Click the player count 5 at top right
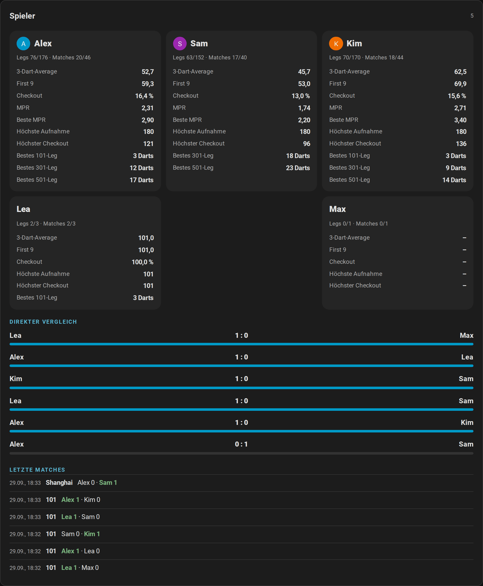483x586 pixels. (472, 16)
